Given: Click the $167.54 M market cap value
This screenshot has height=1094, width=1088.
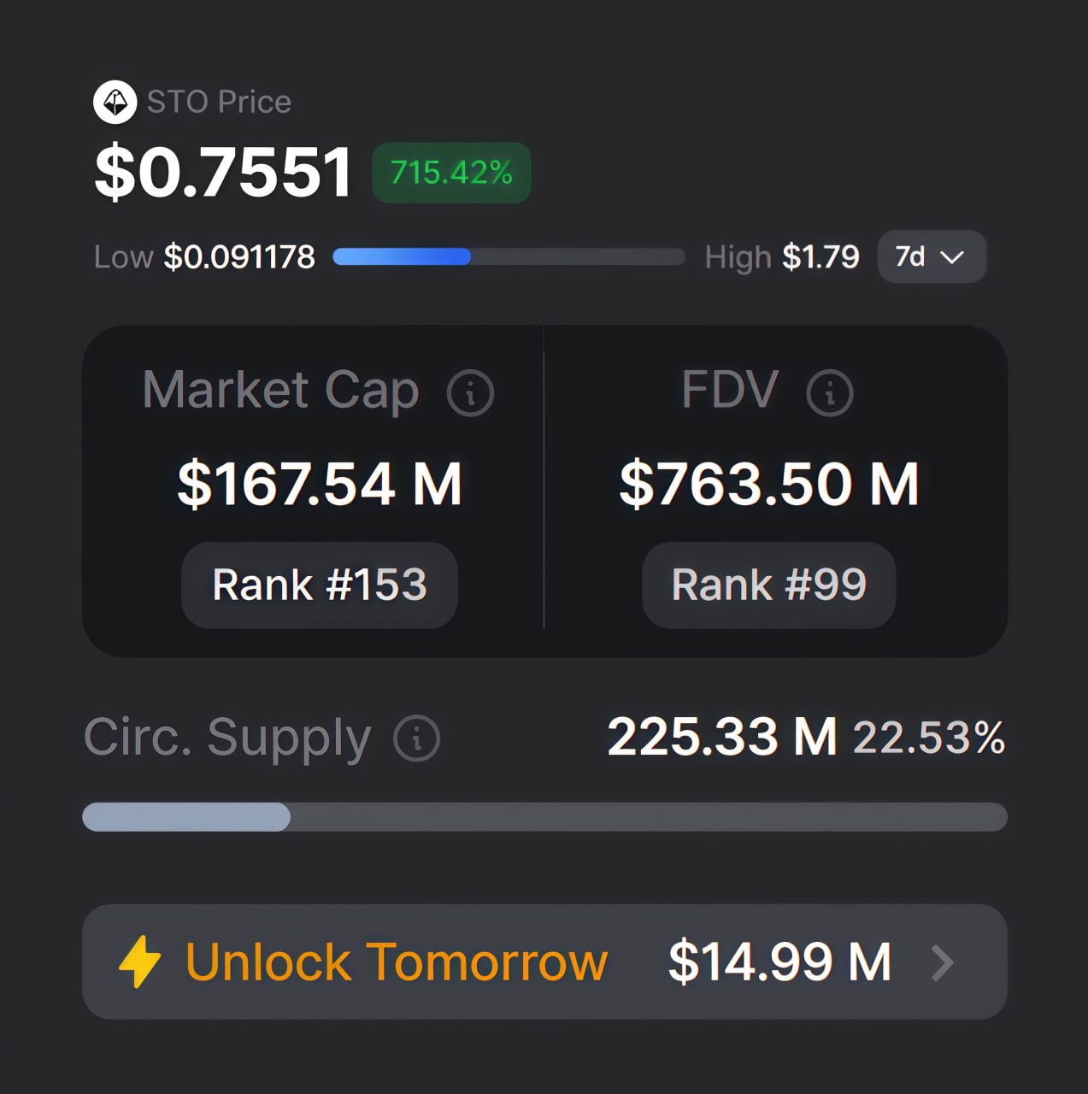Looking at the screenshot, I should point(320,484).
